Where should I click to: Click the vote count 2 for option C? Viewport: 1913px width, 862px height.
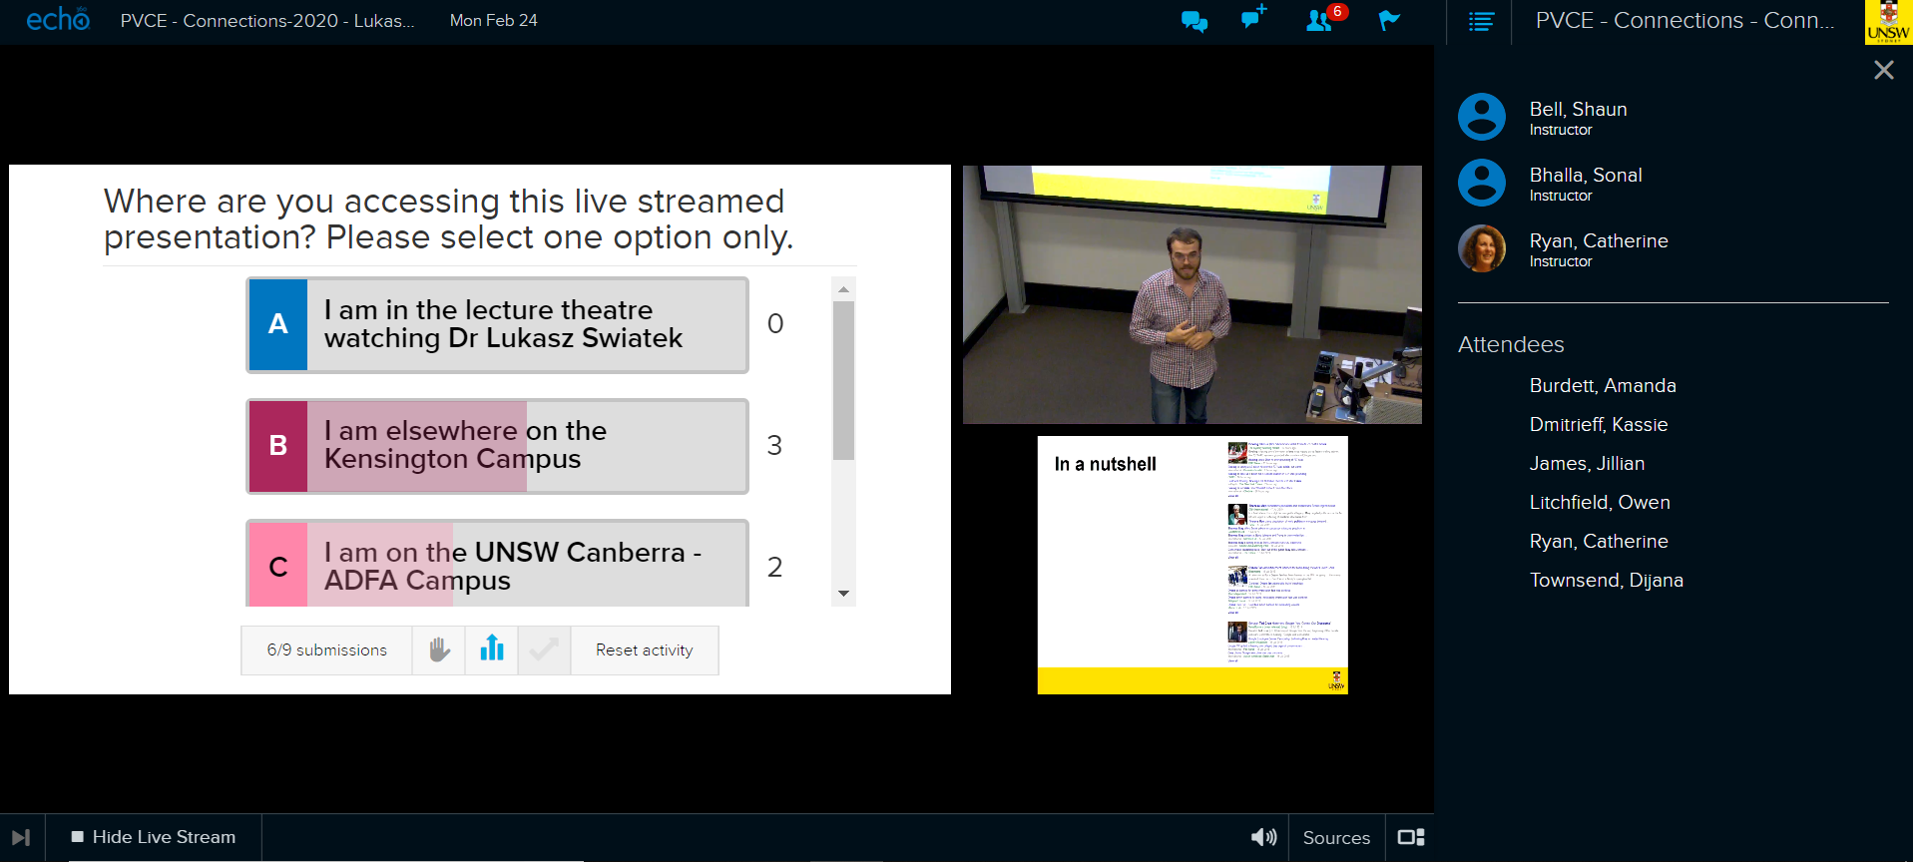[x=774, y=568]
